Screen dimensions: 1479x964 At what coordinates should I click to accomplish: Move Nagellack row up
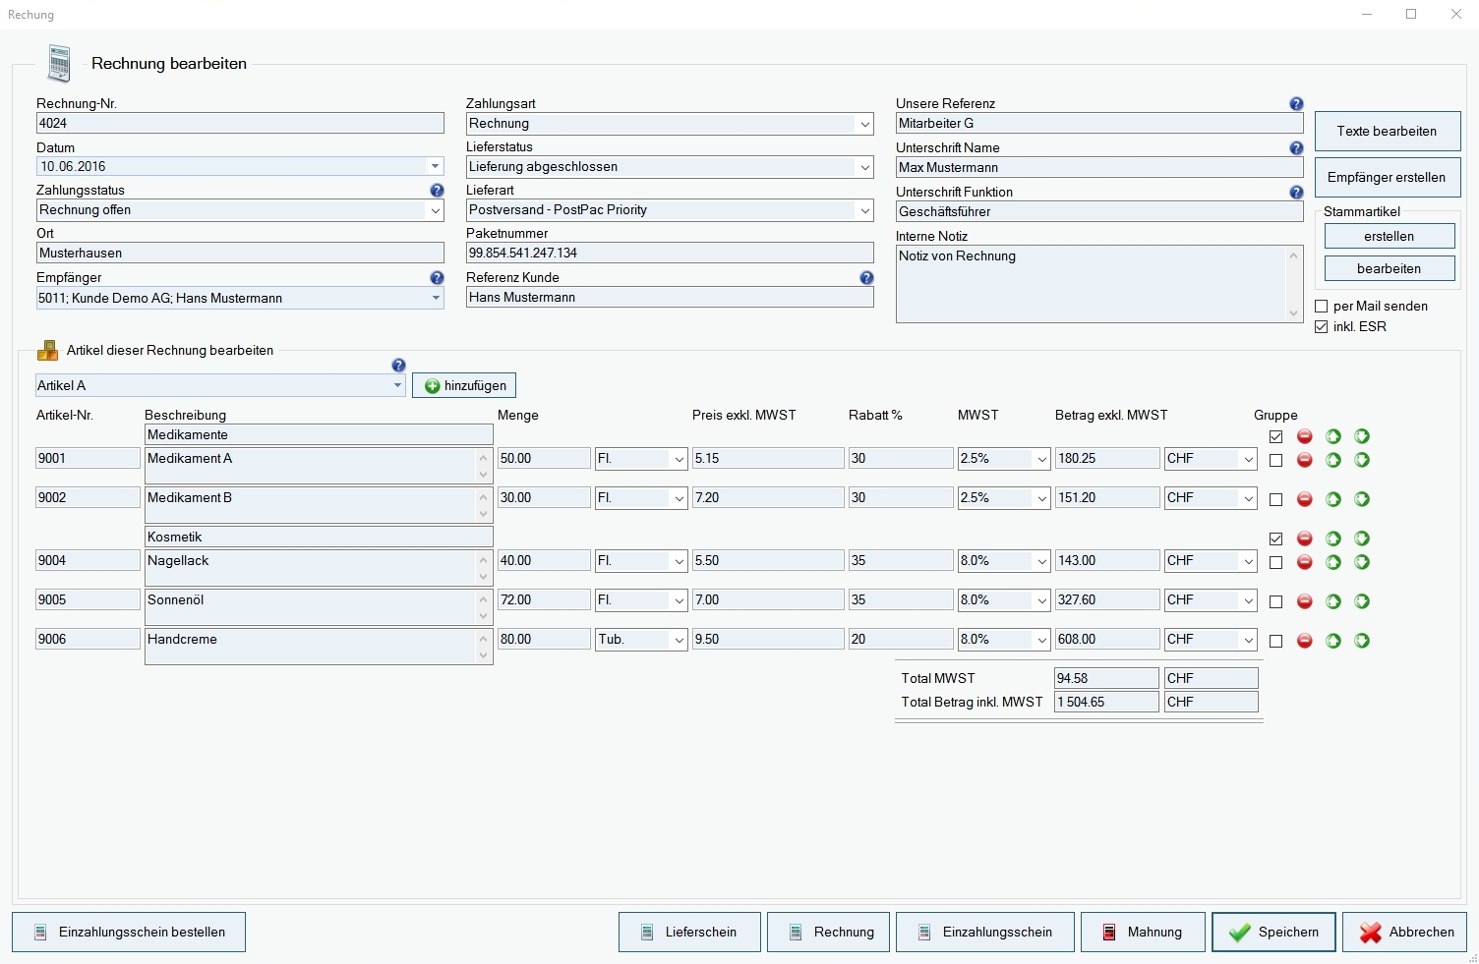(x=1333, y=562)
